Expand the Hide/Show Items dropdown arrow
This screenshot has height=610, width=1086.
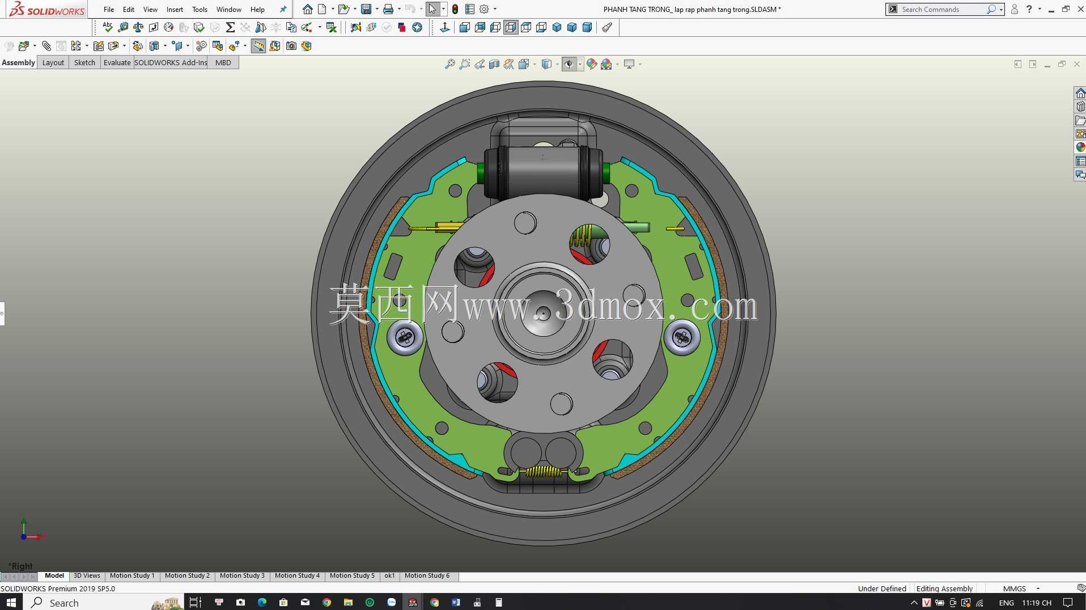580,64
